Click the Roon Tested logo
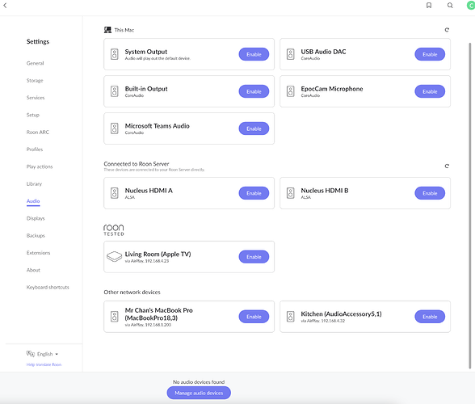This screenshot has width=475, height=404. coord(114,230)
